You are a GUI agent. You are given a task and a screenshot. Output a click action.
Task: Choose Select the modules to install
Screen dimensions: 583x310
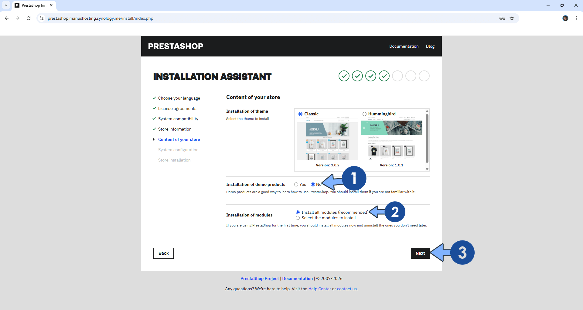tap(298, 218)
